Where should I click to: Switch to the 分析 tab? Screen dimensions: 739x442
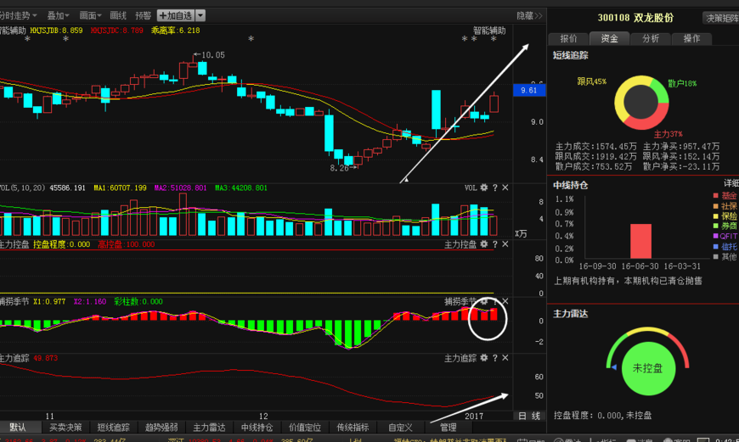tap(651, 38)
